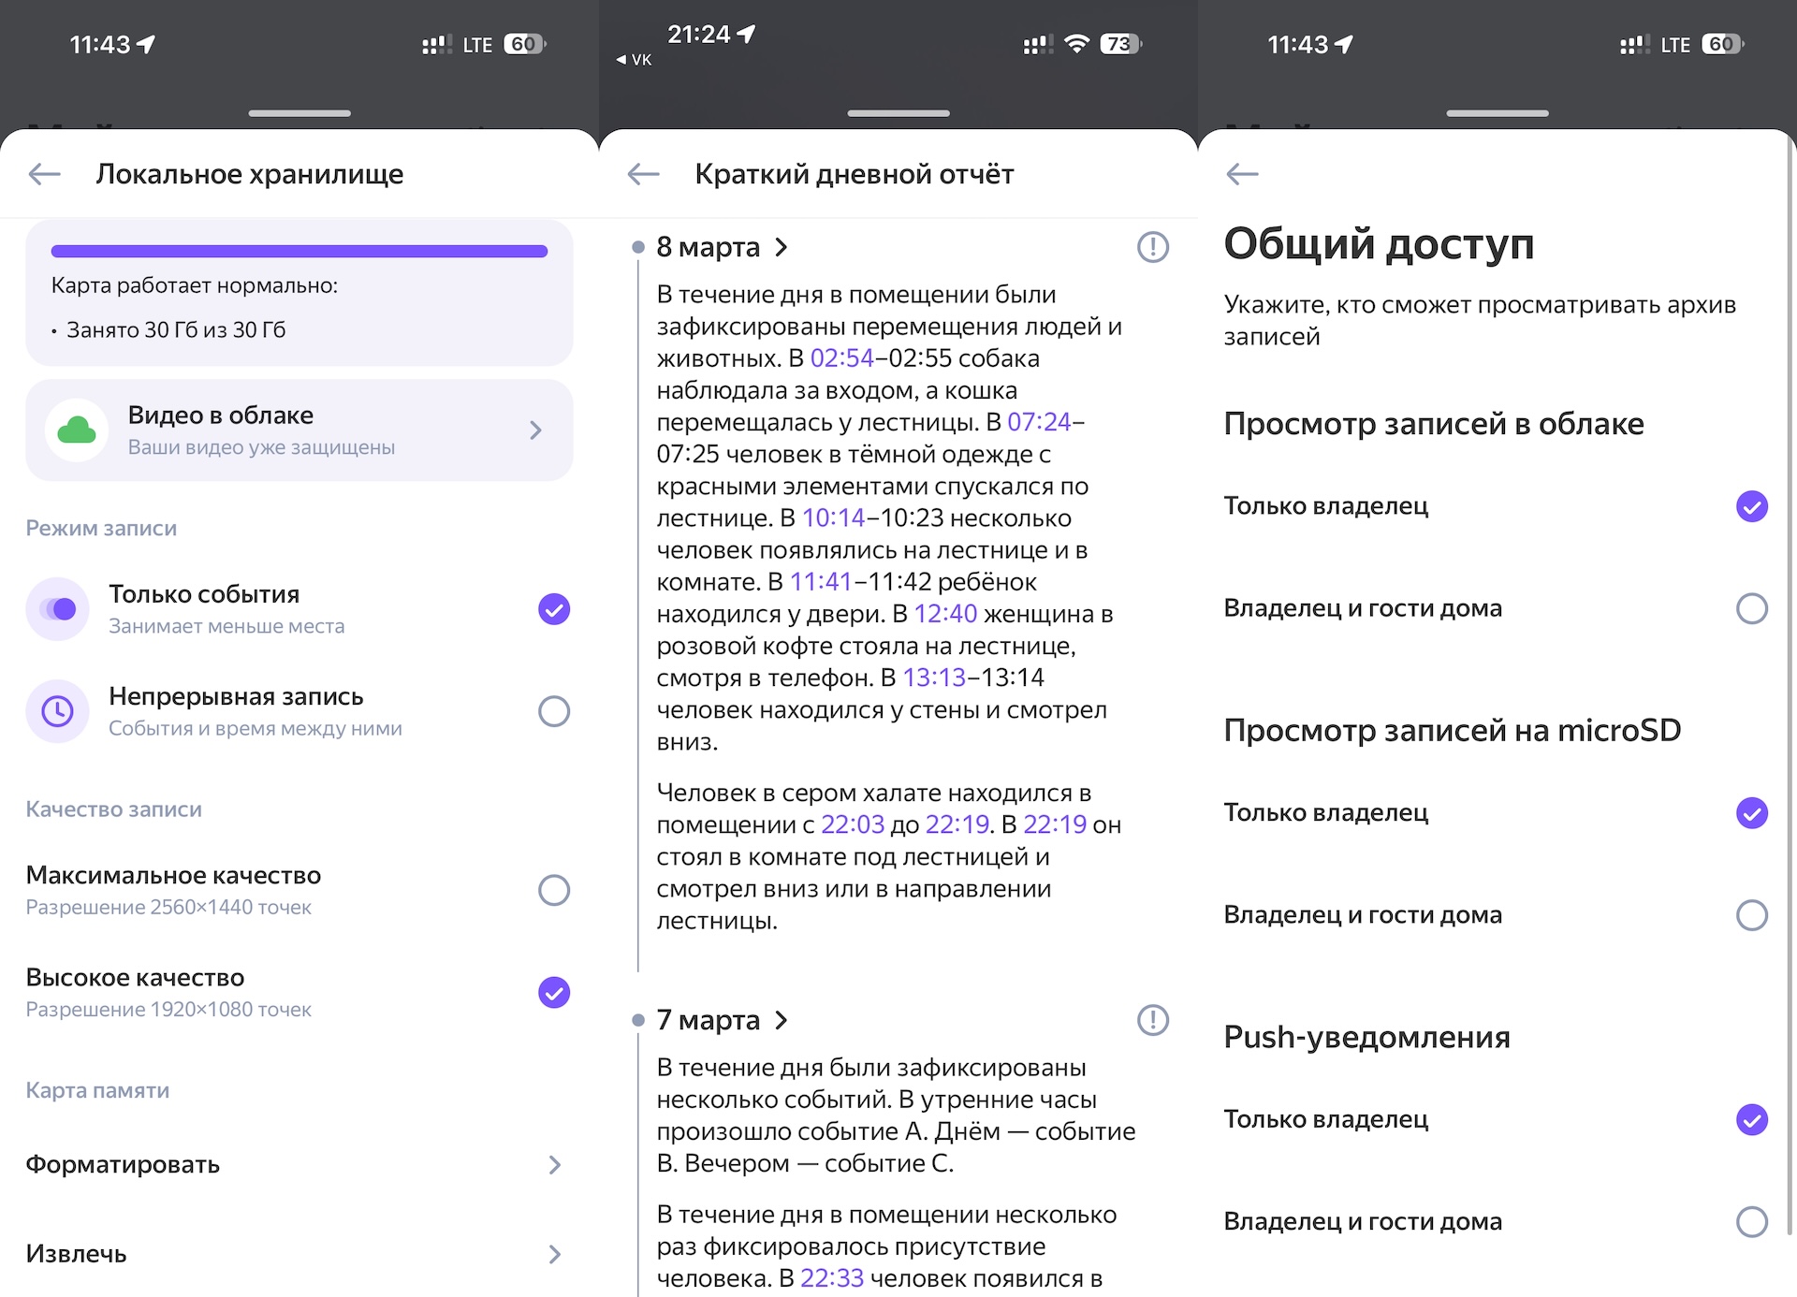Open 7 марта entry via its chevron
The height and width of the screenshot is (1297, 1797).
[782, 1020]
